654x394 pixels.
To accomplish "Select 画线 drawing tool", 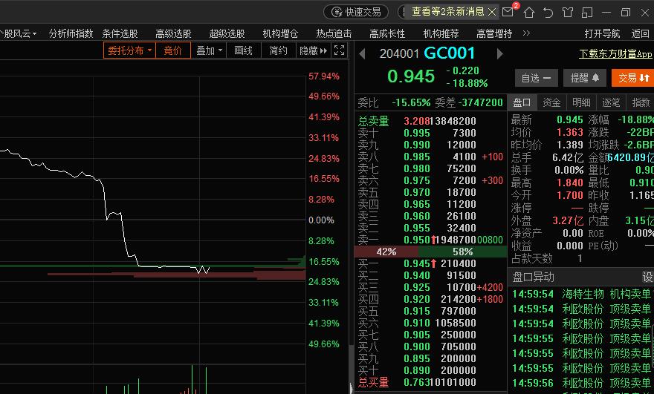I will pyautogui.click(x=243, y=50).
